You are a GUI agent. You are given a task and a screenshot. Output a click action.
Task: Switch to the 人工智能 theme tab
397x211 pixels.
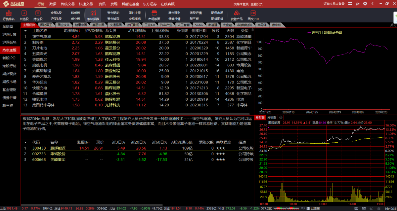[x=184, y=25]
